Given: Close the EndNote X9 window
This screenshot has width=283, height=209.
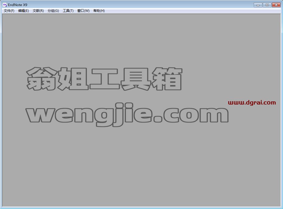Looking at the screenshot, I should 276,5.
